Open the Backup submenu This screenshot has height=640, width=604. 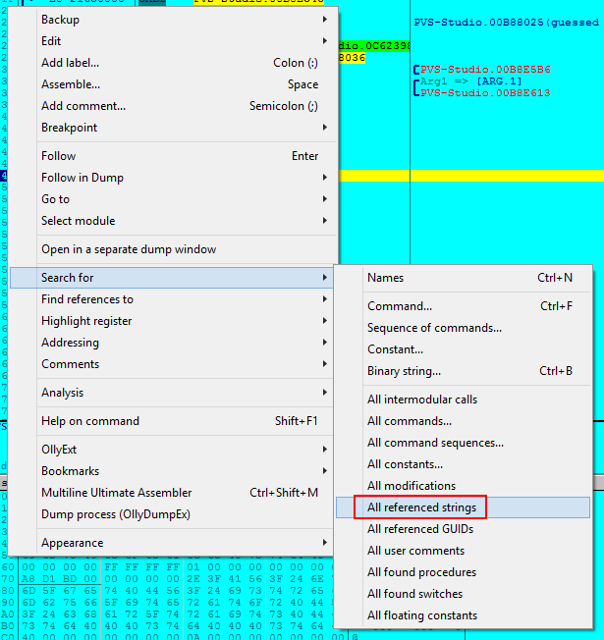click(173, 20)
